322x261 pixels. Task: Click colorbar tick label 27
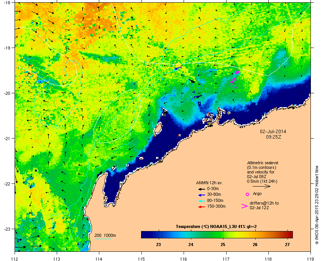[x=287, y=244]
